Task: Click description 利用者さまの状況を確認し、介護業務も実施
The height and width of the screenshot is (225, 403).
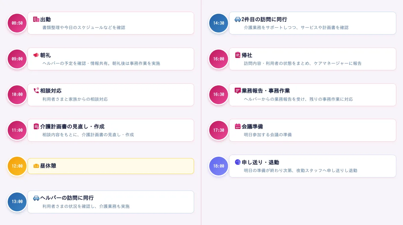Action: (x=86, y=206)
